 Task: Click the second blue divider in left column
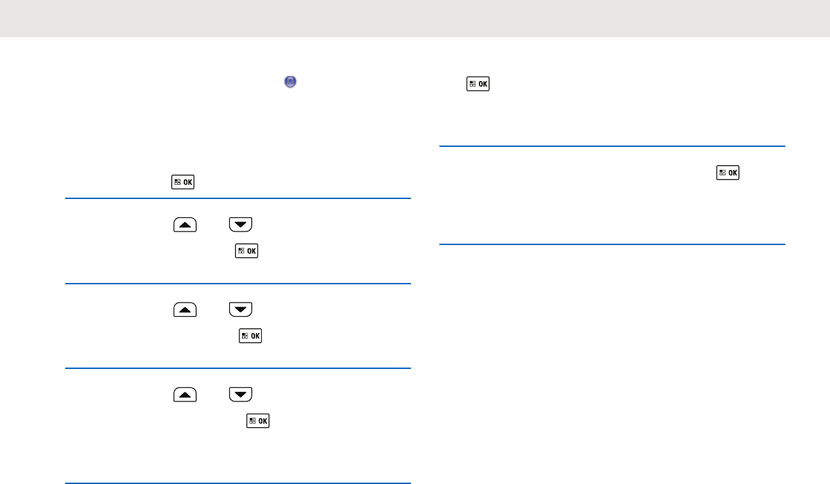point(238,284)
